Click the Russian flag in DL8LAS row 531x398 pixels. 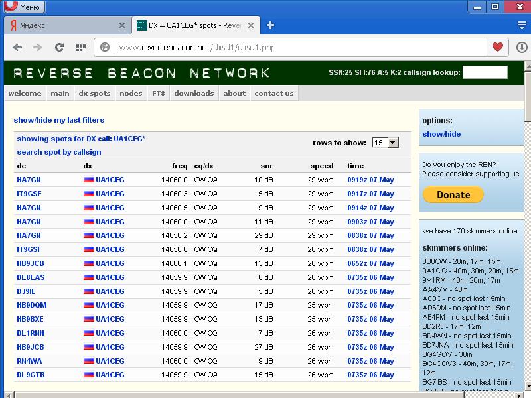pyautogui.click(x=89, y=277)
